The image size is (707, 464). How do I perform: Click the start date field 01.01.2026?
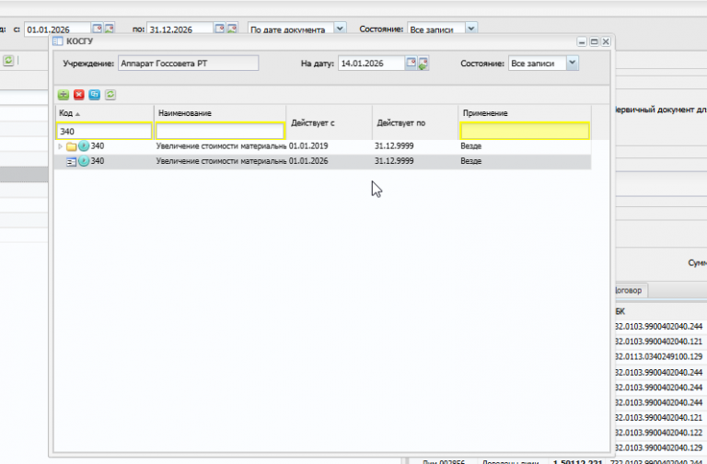pos(57,29)
